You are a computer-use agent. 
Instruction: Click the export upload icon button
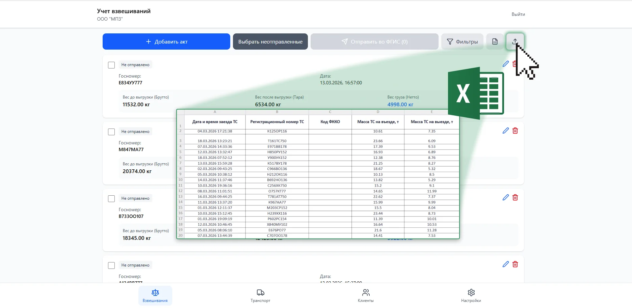(x=515, y=41)
